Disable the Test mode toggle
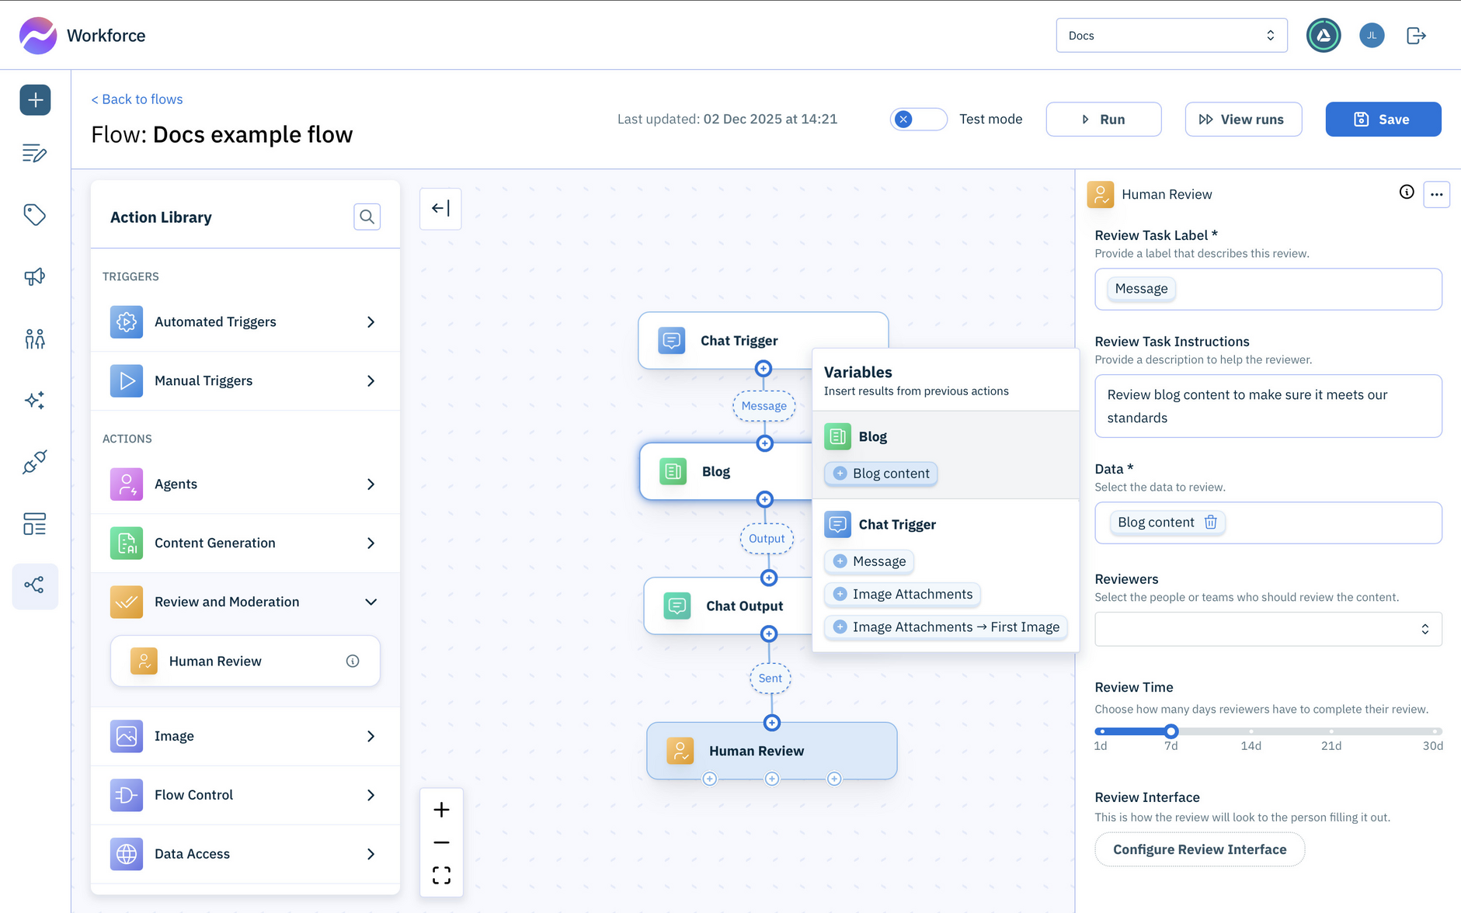 coord(918,119)
